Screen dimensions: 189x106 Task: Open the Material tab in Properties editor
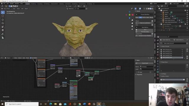click(x=158, y=75)
